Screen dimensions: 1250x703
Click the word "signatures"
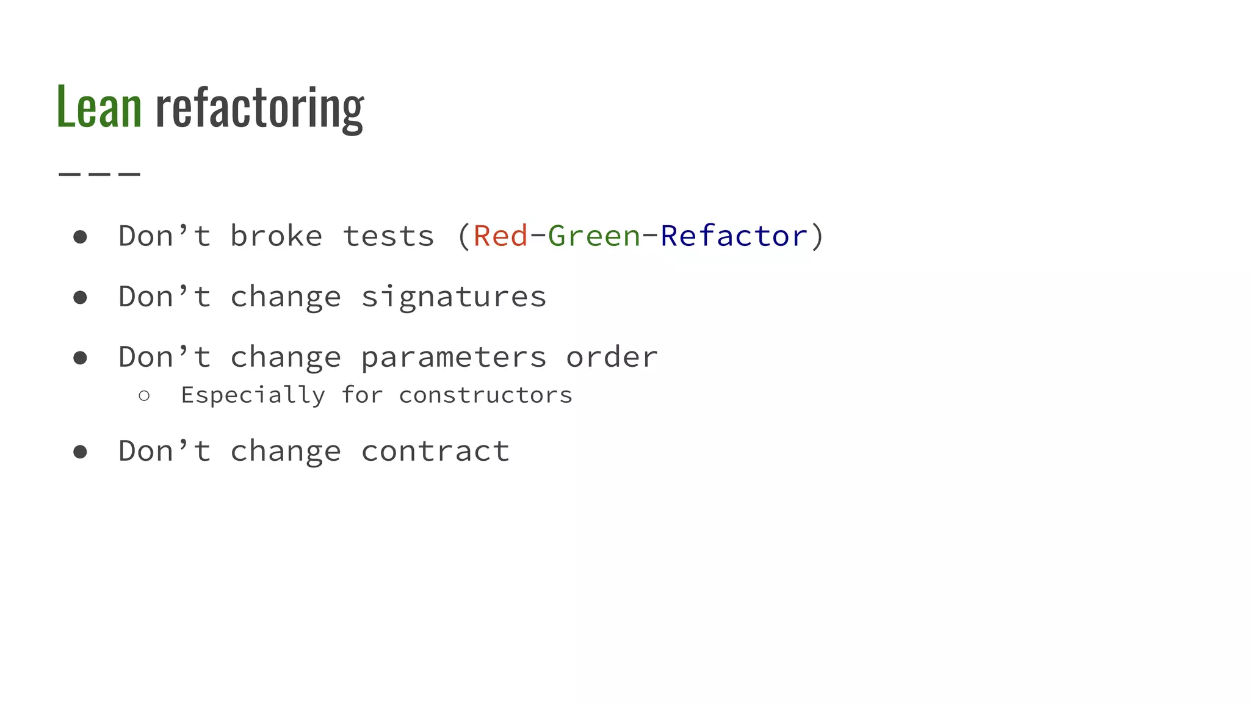[453, 297]
